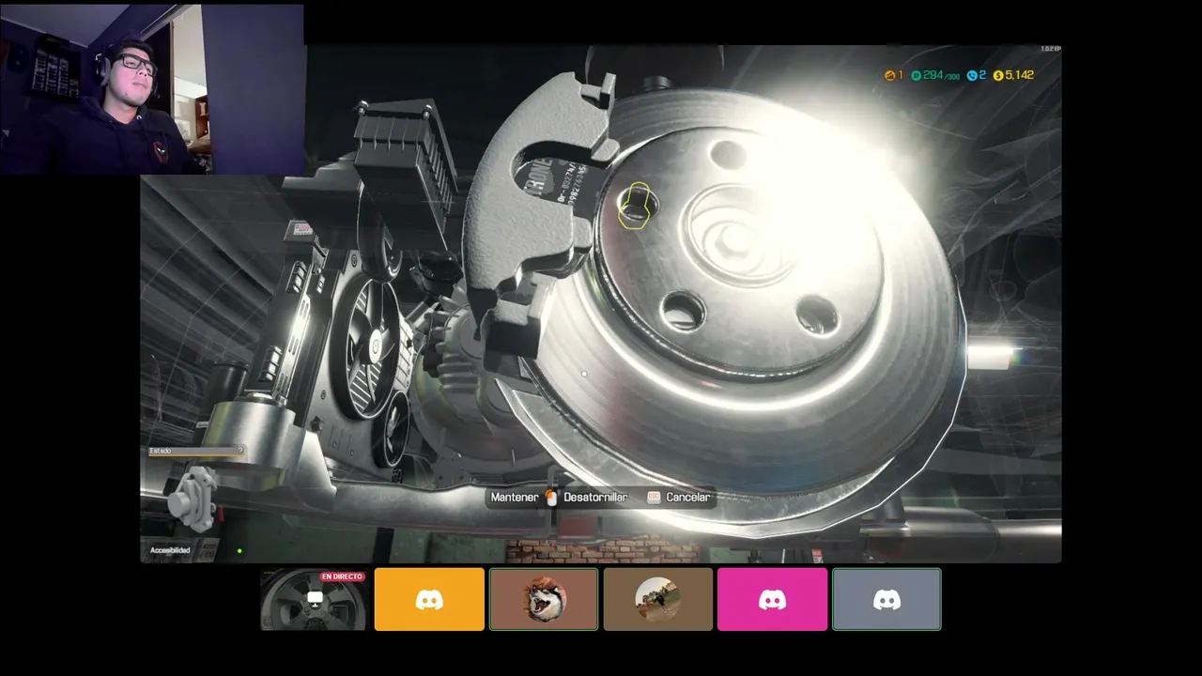
Task: Click the 1.02 EP version text
Action: pyautogui.click(x=1050, y=49)
